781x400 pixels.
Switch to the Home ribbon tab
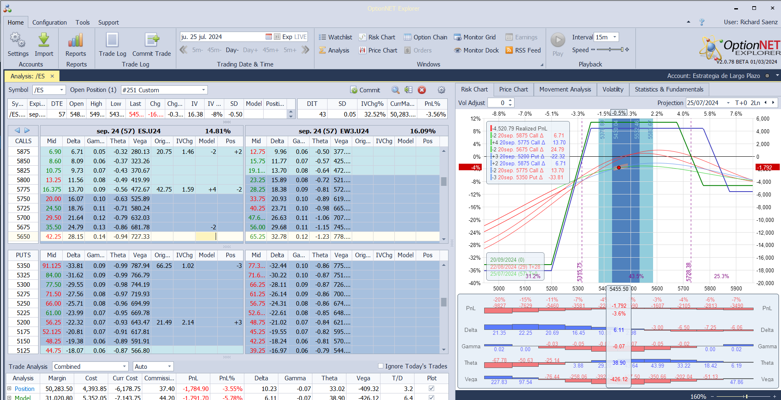[x=16, y=23]
